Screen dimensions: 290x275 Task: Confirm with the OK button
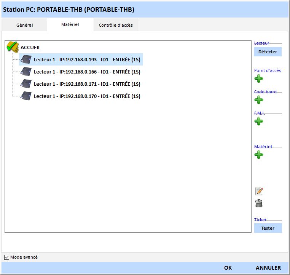[228, 268]
